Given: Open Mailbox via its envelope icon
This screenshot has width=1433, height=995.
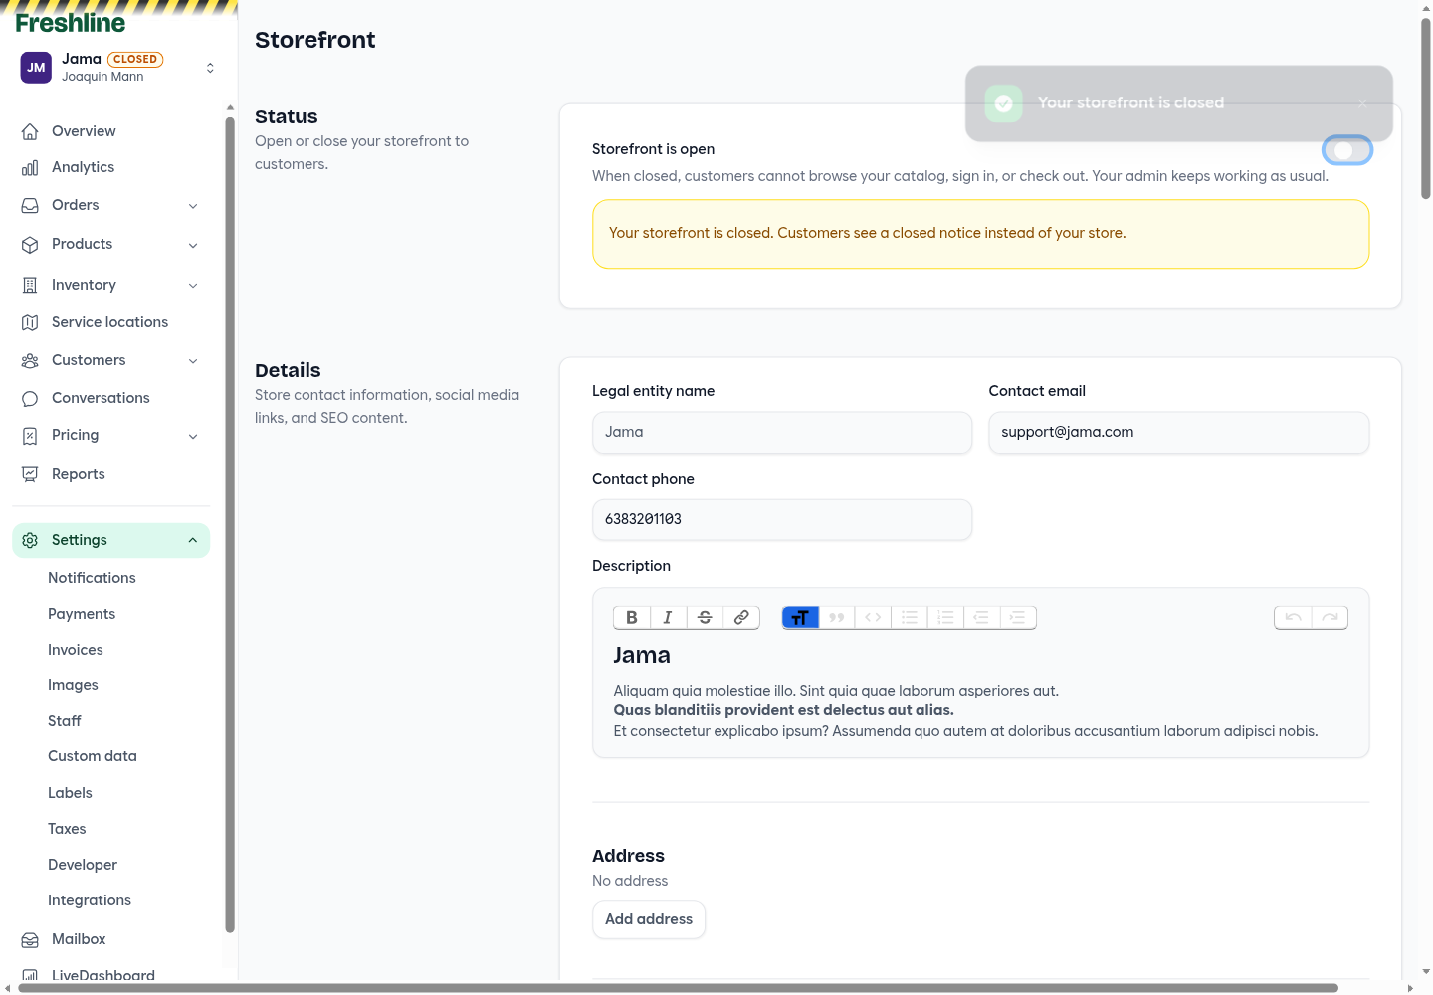Looking at the screenshot, I should (30, 939).
